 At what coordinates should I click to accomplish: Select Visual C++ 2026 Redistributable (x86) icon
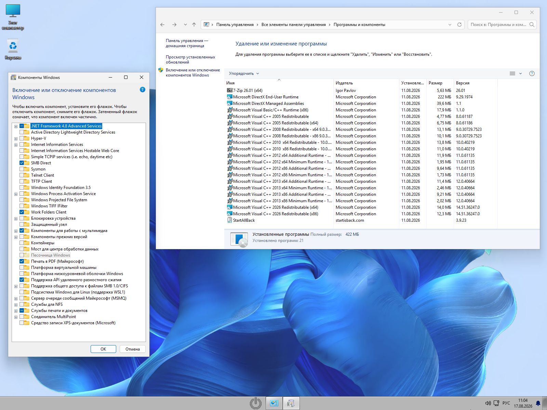click(x=230, y=214)
